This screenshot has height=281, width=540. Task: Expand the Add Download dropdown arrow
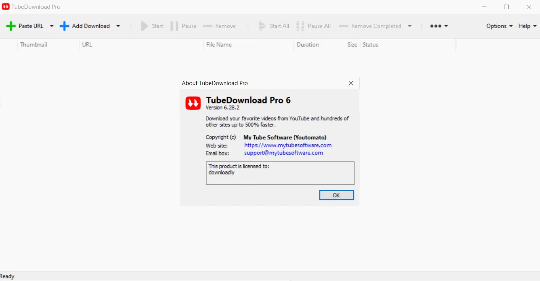coord(118,26)
